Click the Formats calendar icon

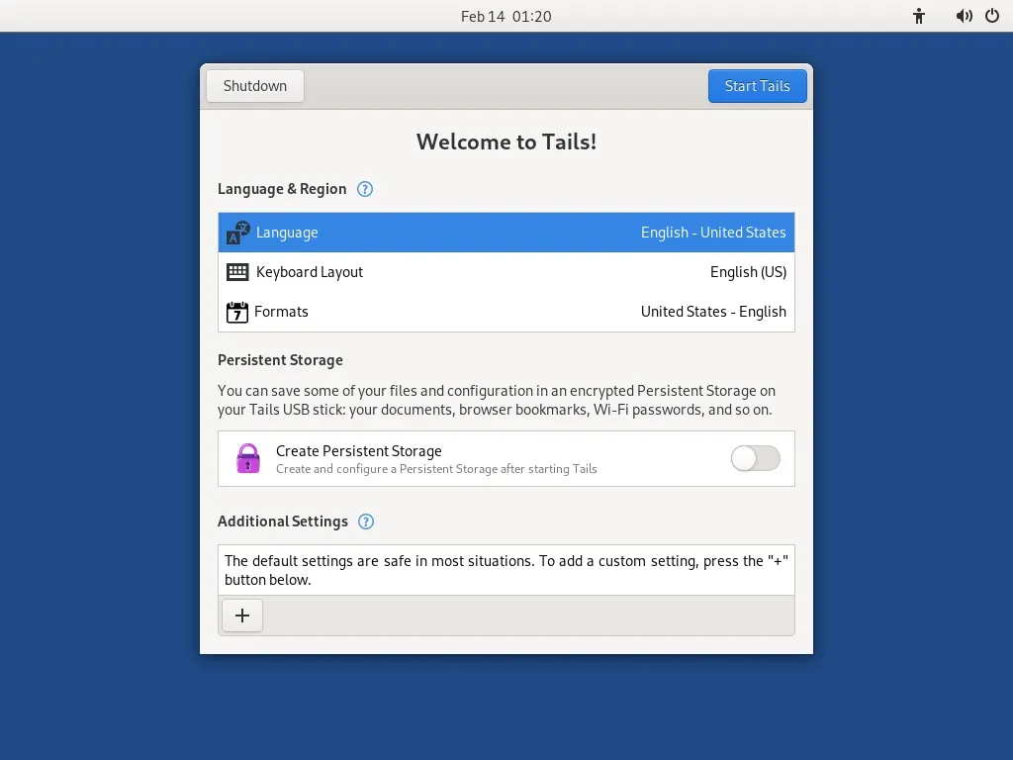pyautogui.click(x=236, y=311)
